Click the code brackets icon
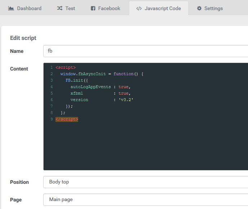 (139, 8)
